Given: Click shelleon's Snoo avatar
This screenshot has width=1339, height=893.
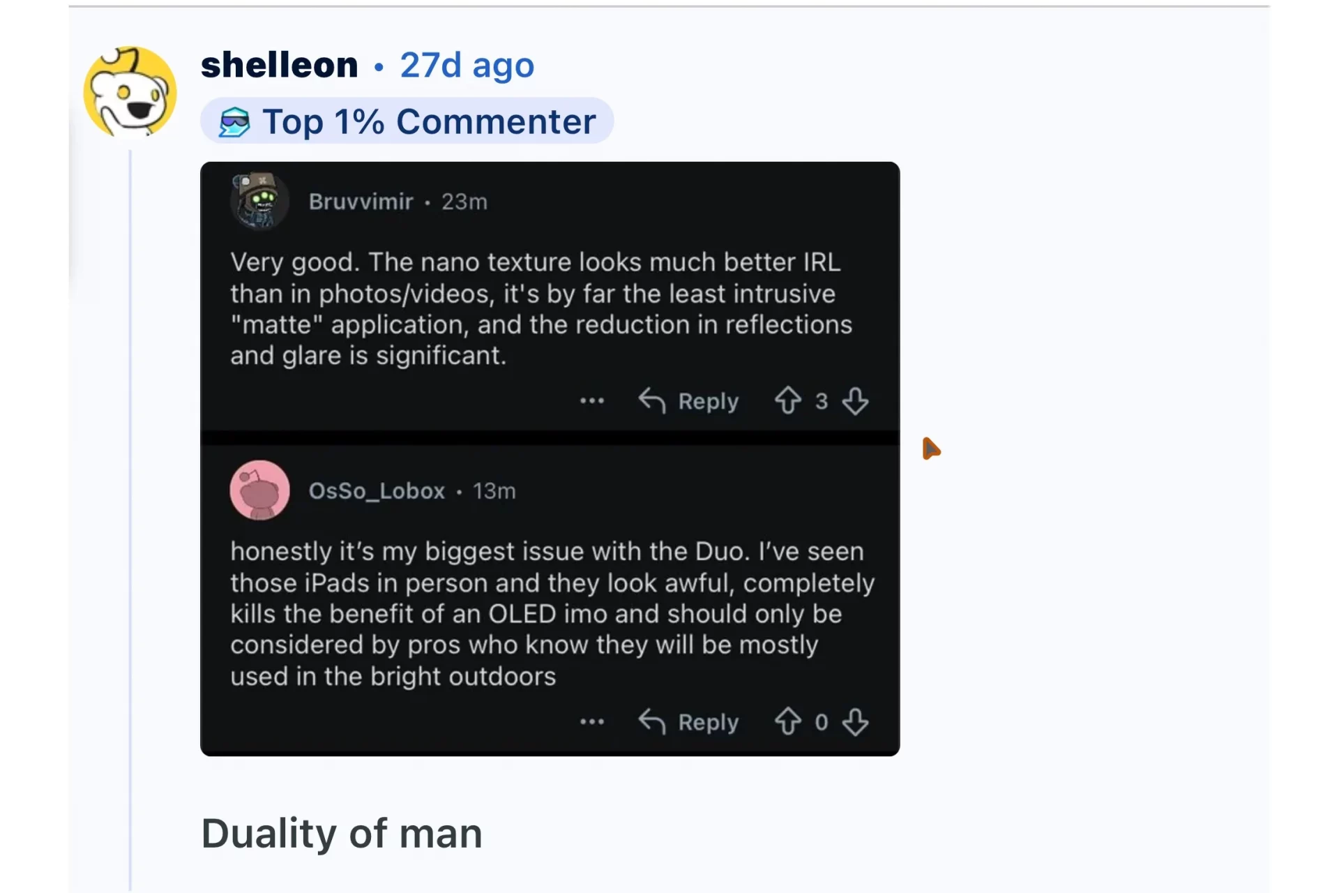Looking at the screenshot, I should coord(130,92).
